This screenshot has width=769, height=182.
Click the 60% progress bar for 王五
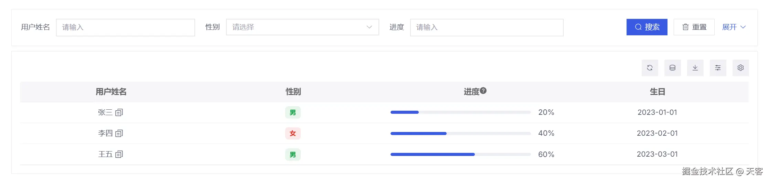[x=460, y=154]
